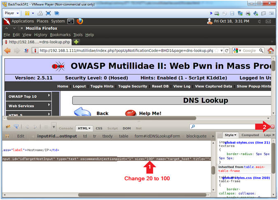Click Firefox forward arrow button
Screen dimensions: 278x200
(17, 51)
